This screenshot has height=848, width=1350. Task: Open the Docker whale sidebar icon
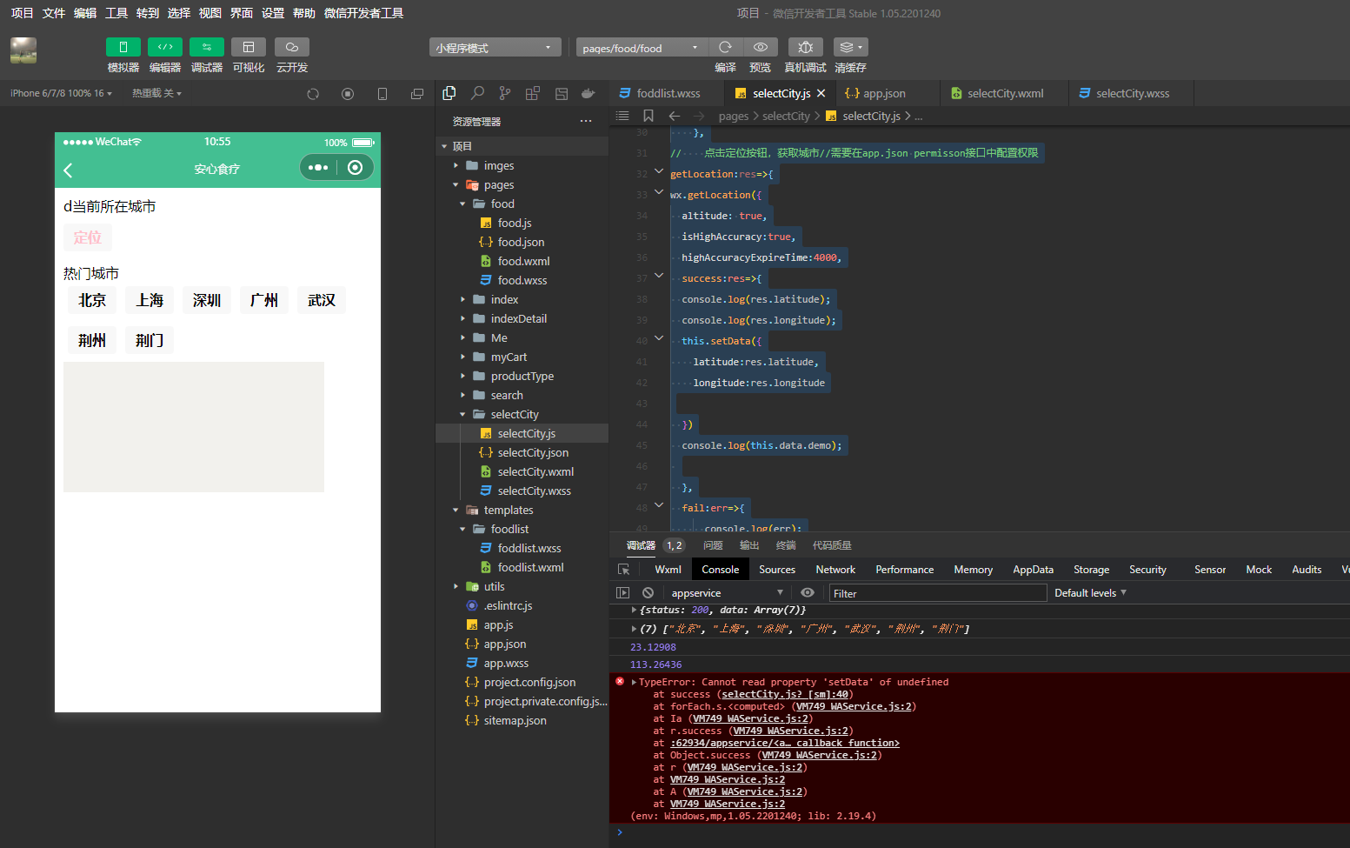[589, 93]
